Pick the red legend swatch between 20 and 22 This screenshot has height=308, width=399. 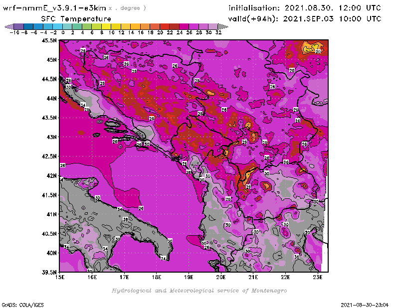pos(165,26)
